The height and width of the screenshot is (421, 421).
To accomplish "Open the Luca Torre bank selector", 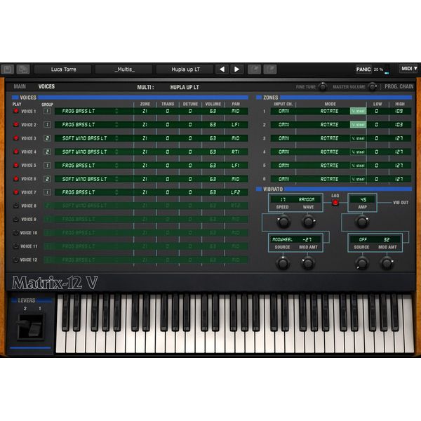I will coord(63,69).
